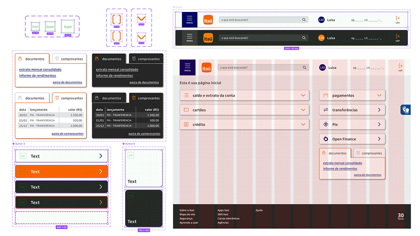Click the orange chevron on the dark Text button
The image size is (420, 236).
101,202
